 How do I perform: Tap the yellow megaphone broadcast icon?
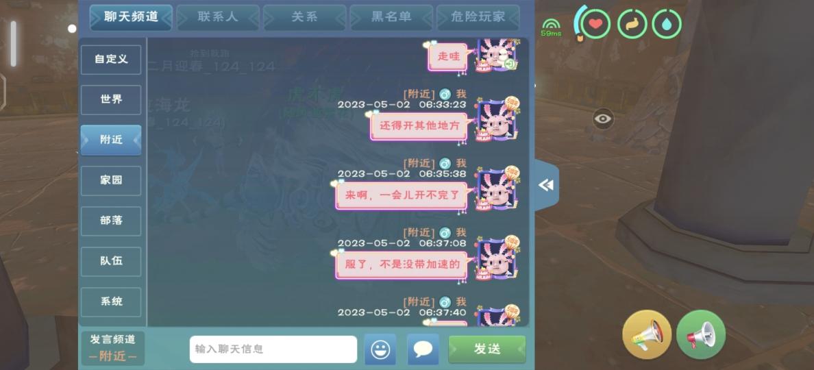pyautogui.click(x=647, y=334)
